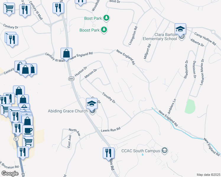The width and height of the screenshot is (221, 177).
Task: Click the restaurant marker near Route 51 shield
Action: pyautogui.click(x=18, y=128)
